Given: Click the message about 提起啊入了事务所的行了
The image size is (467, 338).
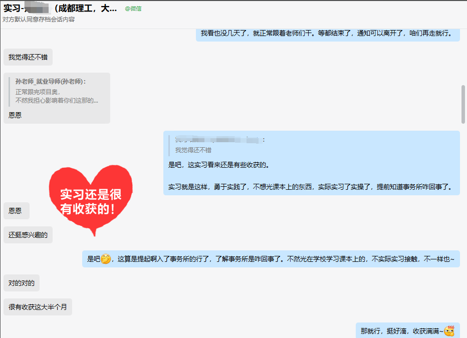Looking at the screenshot, I should coord(271,259).
